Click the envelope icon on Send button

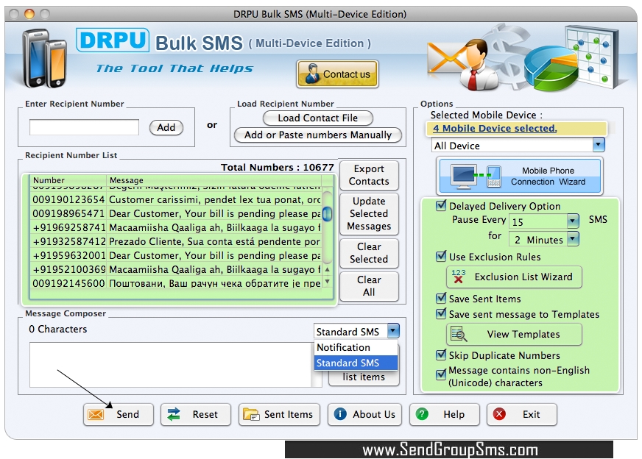pyautogui.click(x=96, y=414)
